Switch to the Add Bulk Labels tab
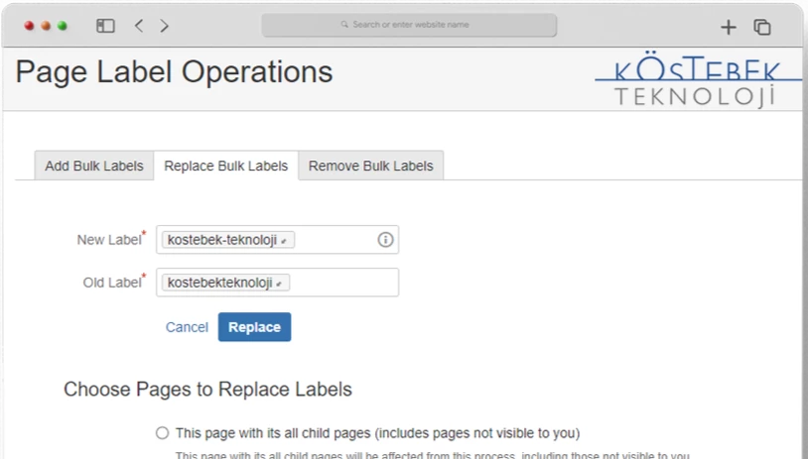Screen dimensions: 808x459 point(93,166)
